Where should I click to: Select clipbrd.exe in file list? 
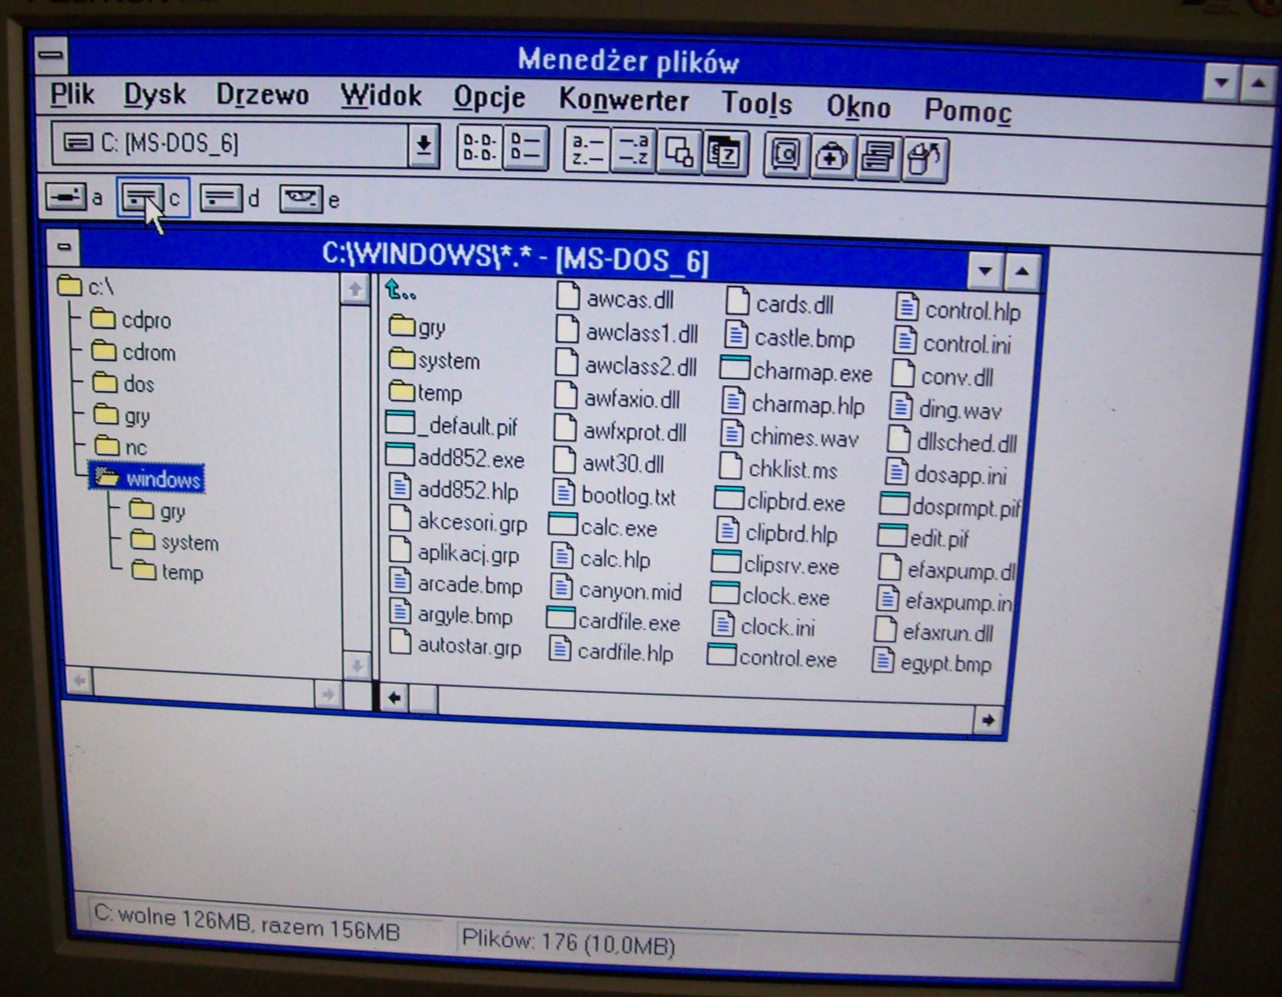pyautogui.click(x=780, y=502)
